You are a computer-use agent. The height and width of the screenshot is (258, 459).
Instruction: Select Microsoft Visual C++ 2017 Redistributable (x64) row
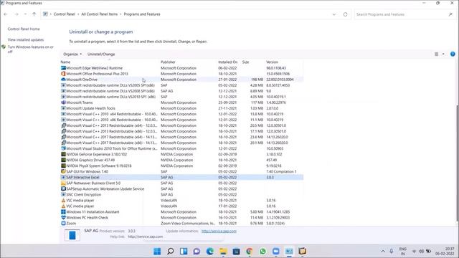coord(181,137)
